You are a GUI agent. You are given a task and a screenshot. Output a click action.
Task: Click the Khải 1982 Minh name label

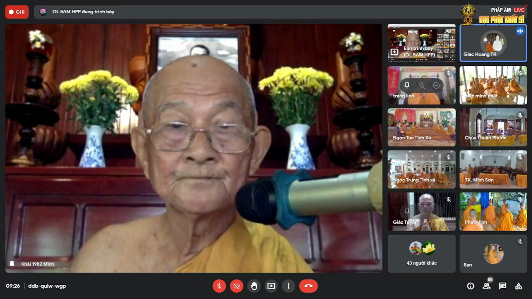pyautogui.click(x=38, y=264)
